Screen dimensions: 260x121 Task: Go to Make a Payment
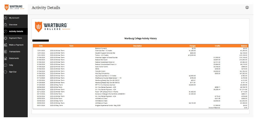[x=16, y=45]
